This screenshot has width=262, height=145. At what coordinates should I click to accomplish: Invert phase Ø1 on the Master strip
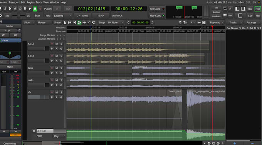point(4,35)
